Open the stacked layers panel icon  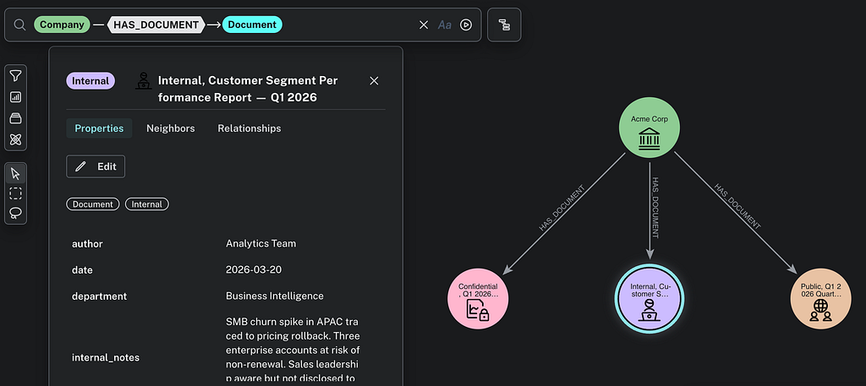(15, 118)
